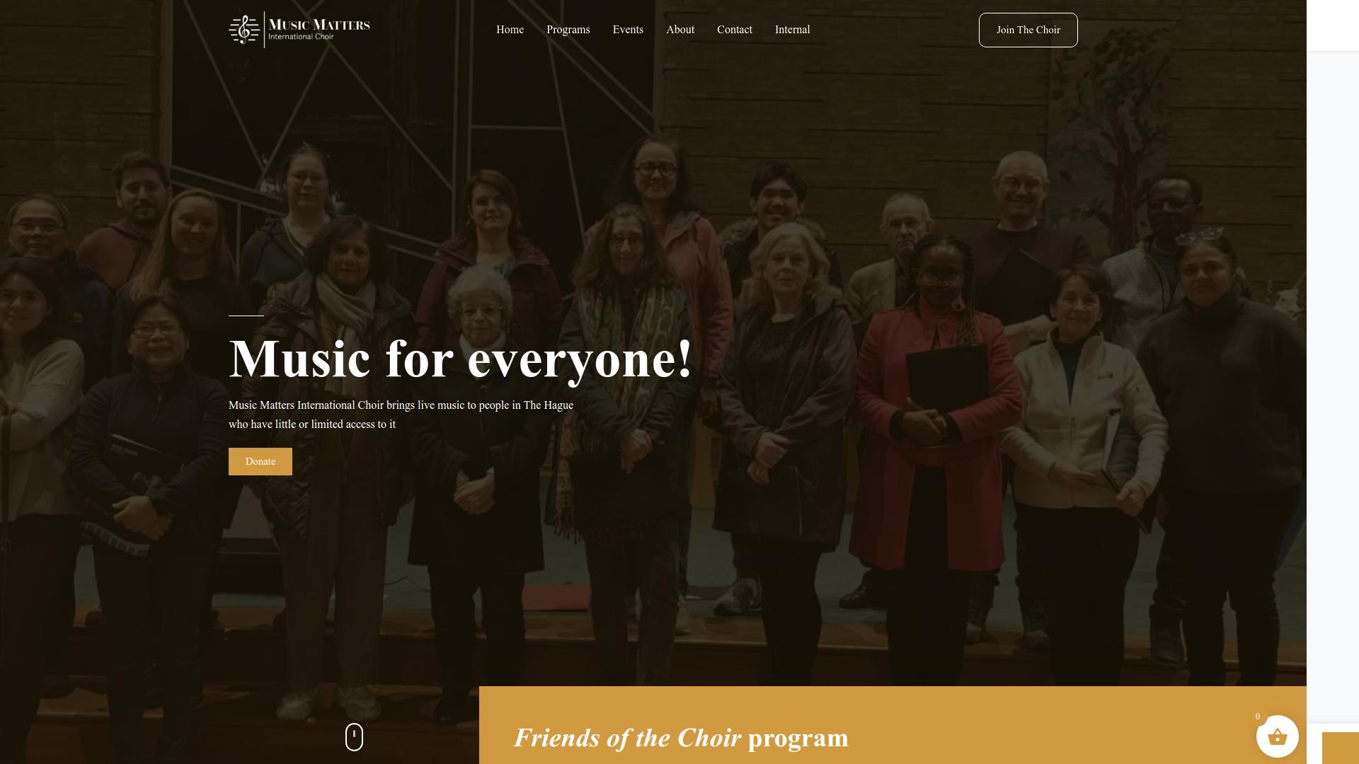Viewport: 1359px width, 764px height.
Task: Open the shopping basket icon
Action: coord(1277,736)
